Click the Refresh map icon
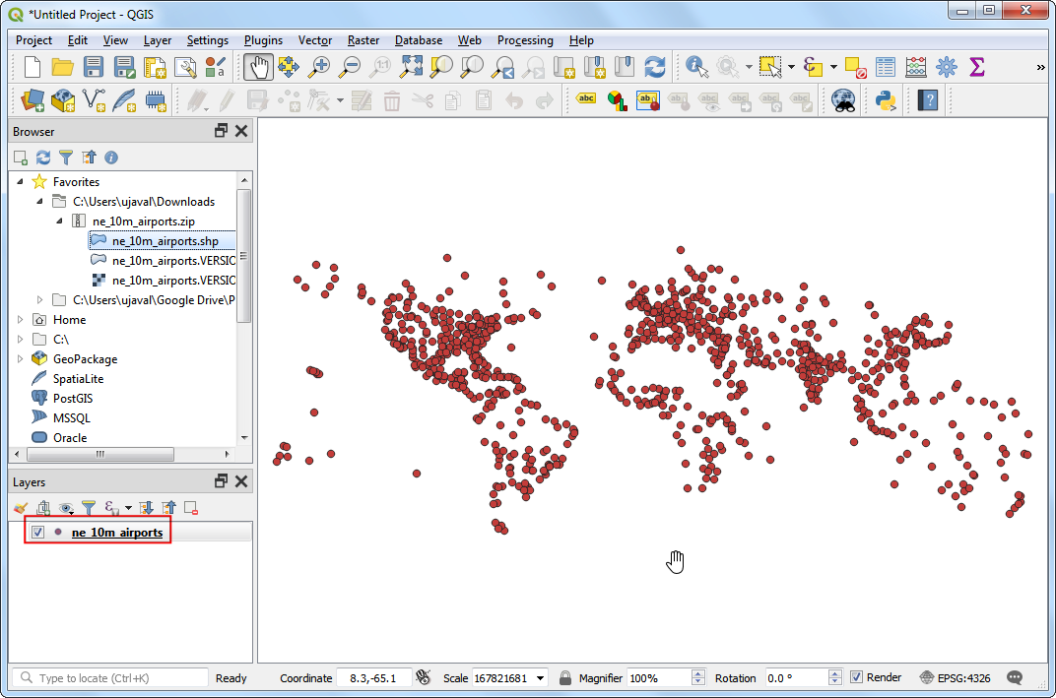This screenshot has height=698, width=1056. click(654, 67)
